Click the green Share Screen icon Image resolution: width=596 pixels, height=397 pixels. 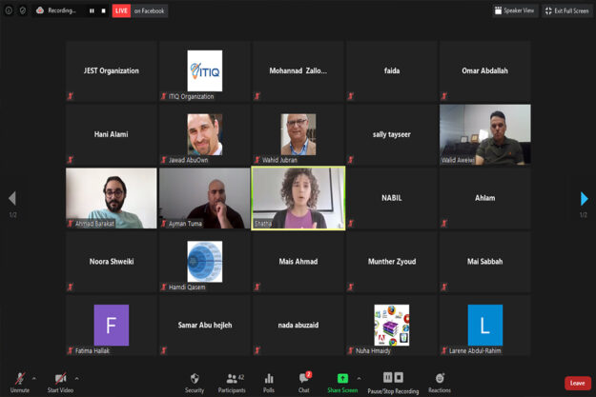342,379
